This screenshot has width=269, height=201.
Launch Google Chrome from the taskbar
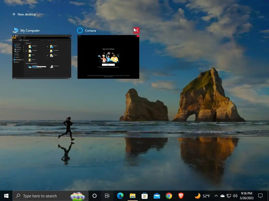pyautogui.click(x=169, y=196)
